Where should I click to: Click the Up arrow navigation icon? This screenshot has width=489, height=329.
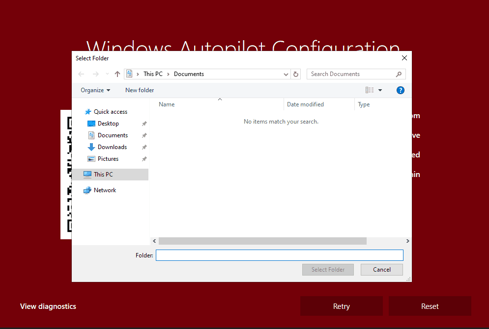pos(117,74)
